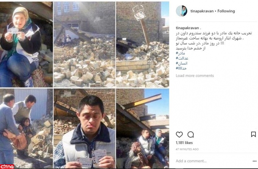Open the hashtag مادر

180,53
